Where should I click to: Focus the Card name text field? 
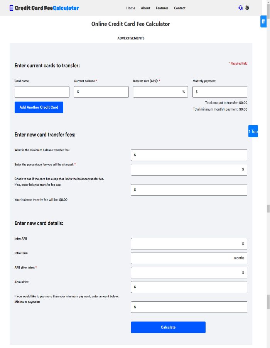click(x=42, y=92)
